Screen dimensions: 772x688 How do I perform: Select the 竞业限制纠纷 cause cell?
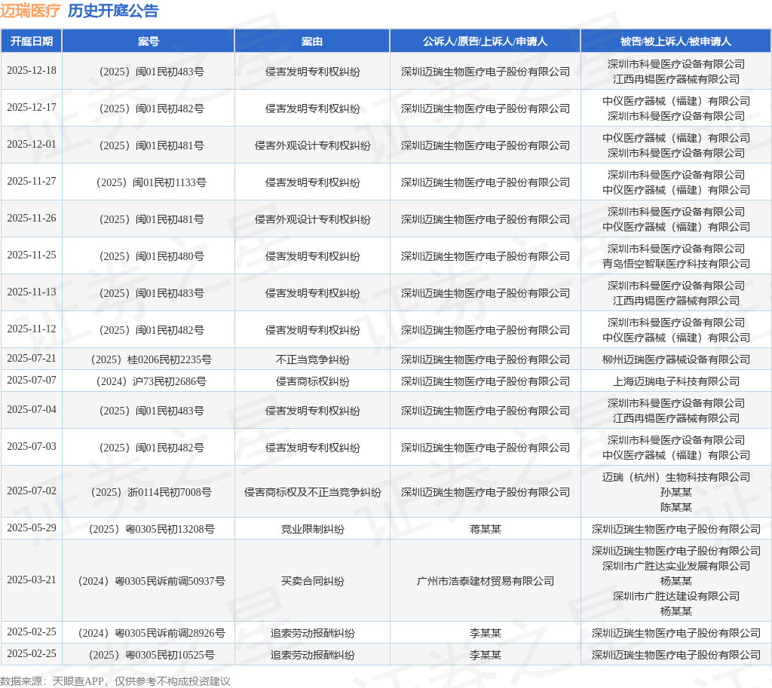313,530
